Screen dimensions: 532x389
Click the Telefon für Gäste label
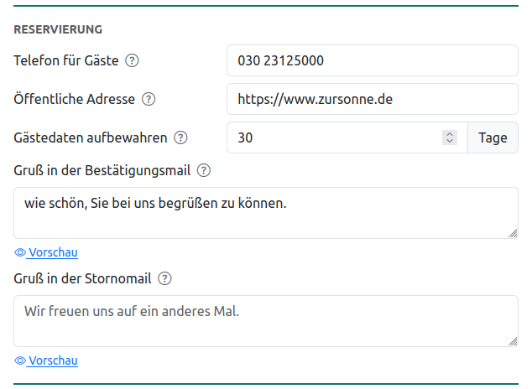point(66,60)
